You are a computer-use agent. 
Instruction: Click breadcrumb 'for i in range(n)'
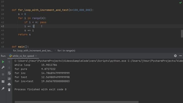pyautogui.click(x=66, y=51)
